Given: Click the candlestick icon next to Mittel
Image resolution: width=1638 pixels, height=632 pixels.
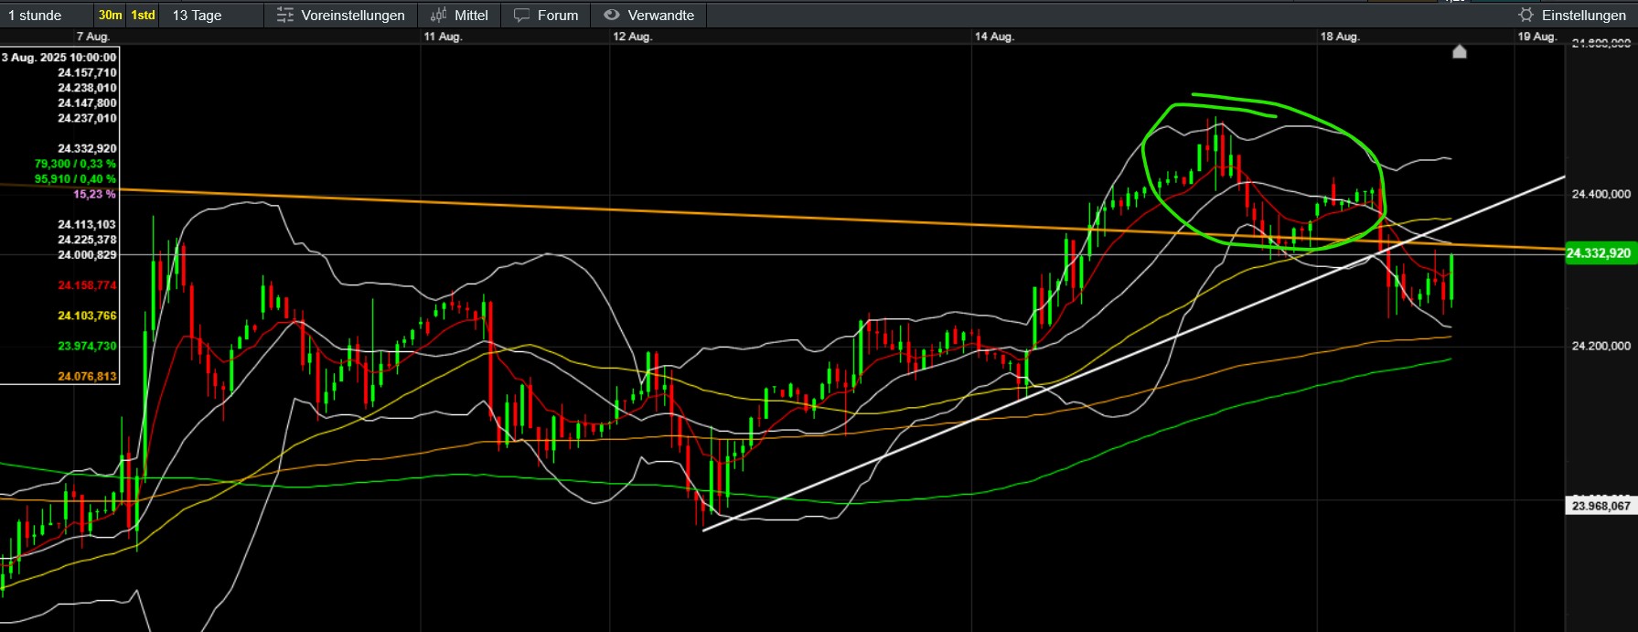Looking at the screenshot, I should [x=439, y=16].
